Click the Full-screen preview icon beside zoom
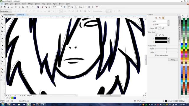This screenshot has width=189, height=106. click(x=64, y=7)
